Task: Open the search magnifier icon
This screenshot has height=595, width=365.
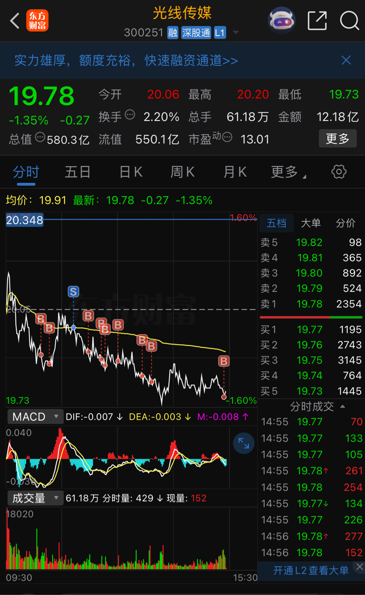Action: (x=349, y=20)
